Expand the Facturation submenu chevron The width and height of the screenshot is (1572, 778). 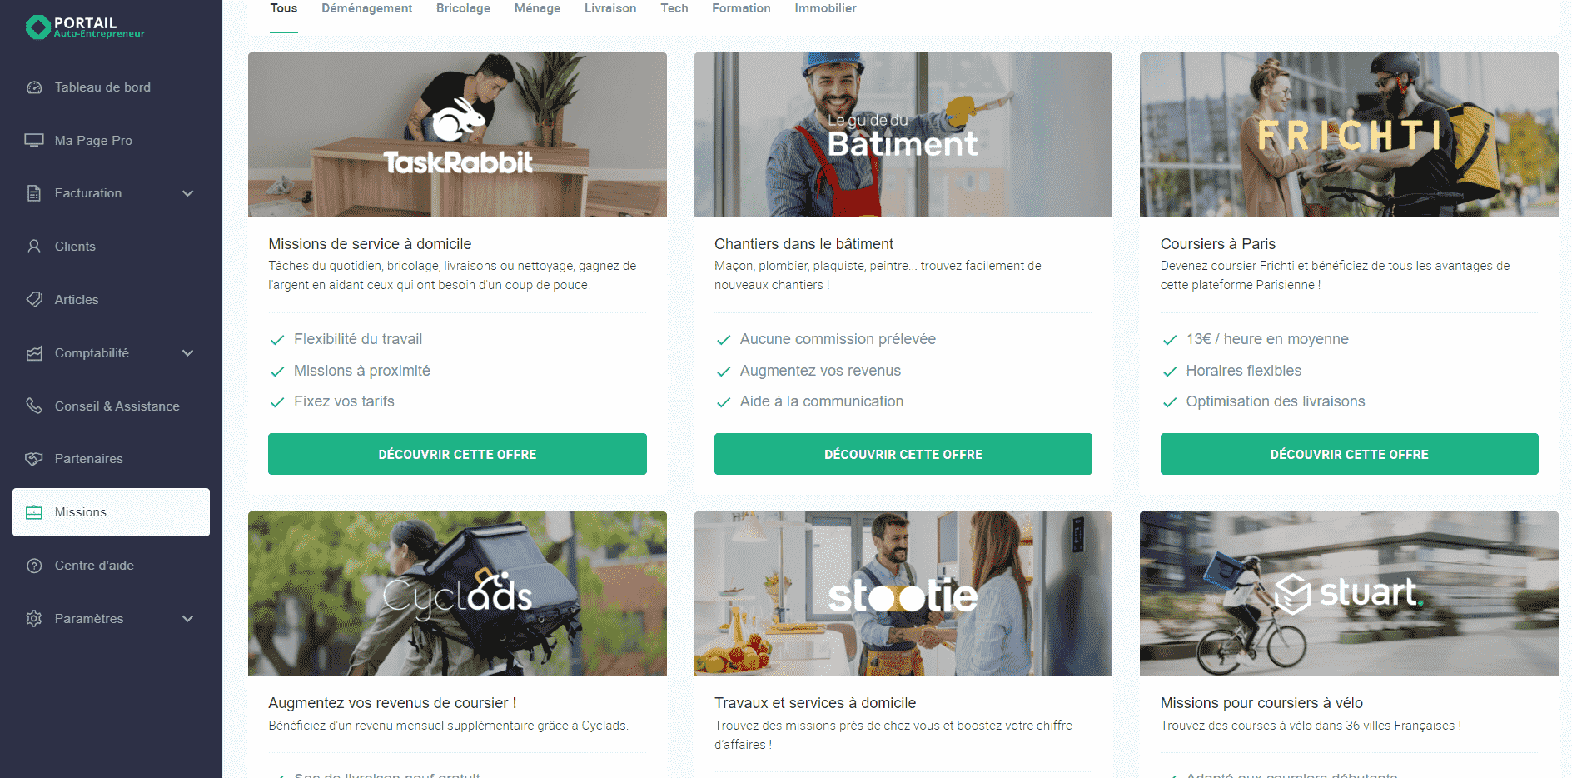(x=187, y=193)
